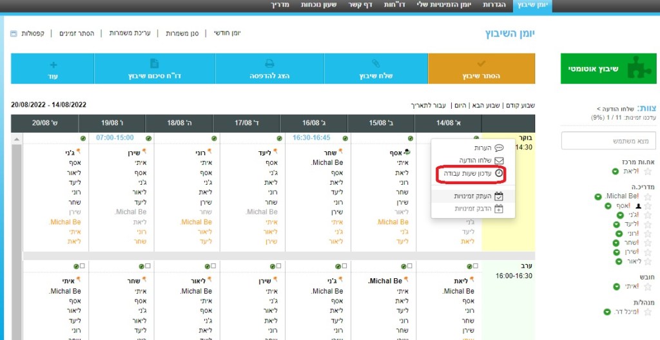
Task: Open the green dropdown arrow next to ליאת
Action: pos(616,171)
